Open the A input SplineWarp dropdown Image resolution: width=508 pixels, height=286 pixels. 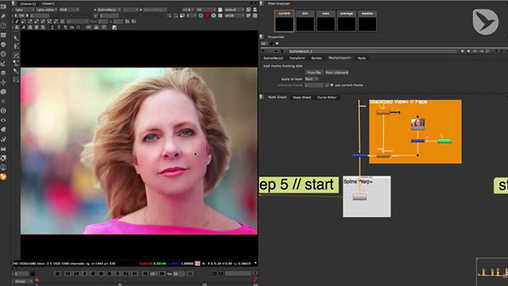tap(108, 10)
